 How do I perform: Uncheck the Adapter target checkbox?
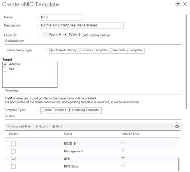5,64
